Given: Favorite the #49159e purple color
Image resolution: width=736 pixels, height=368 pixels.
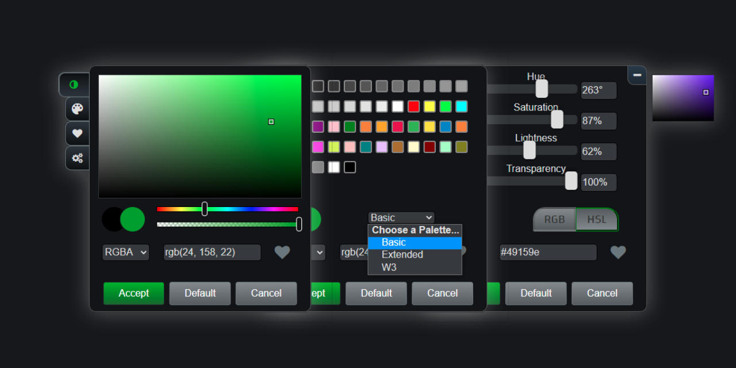Looking at the screenshot, I should 618,252.
